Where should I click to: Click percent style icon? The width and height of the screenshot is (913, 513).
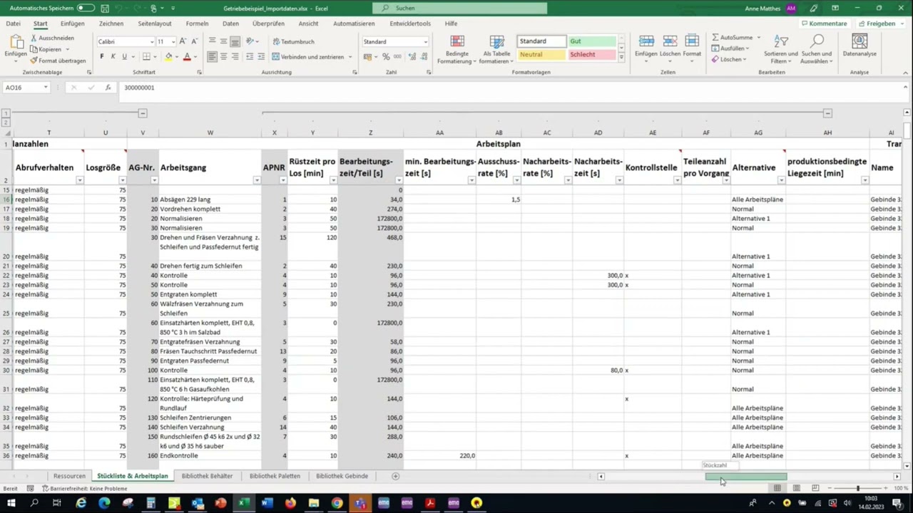[x=386, y=56]
